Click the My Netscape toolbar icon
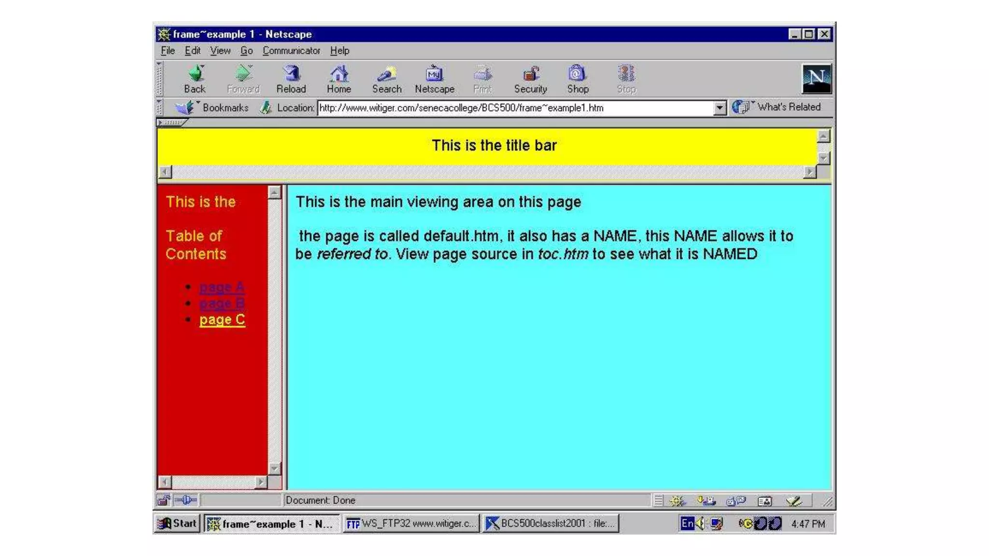Image resolution: width=989 pixels, height=556 pixels. pyautogui.click(x=434, y=75)
